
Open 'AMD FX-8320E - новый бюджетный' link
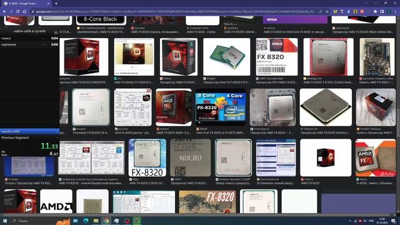(x=91, y=183)
